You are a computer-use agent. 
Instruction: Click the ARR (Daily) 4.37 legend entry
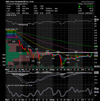click(x=12, y=29)
